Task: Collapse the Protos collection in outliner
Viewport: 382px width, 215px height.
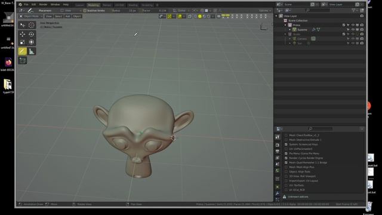Action: 285,25
